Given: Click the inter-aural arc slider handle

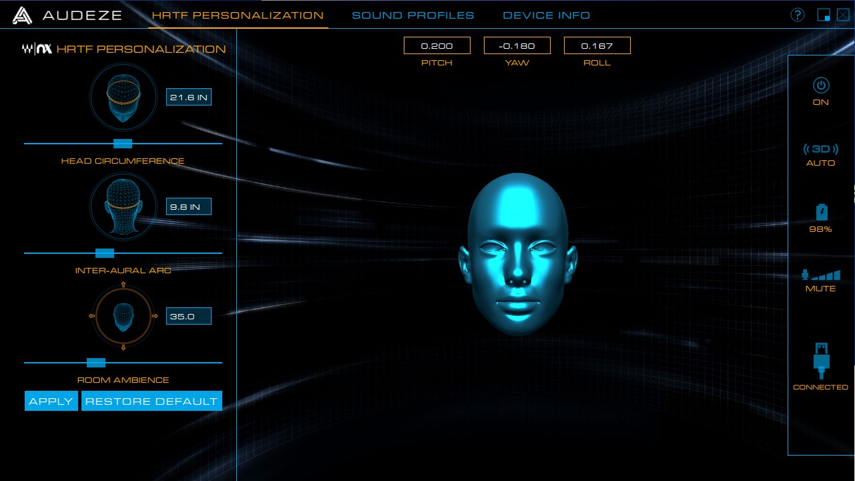Looking at the screenshot, I should [105, 253].
